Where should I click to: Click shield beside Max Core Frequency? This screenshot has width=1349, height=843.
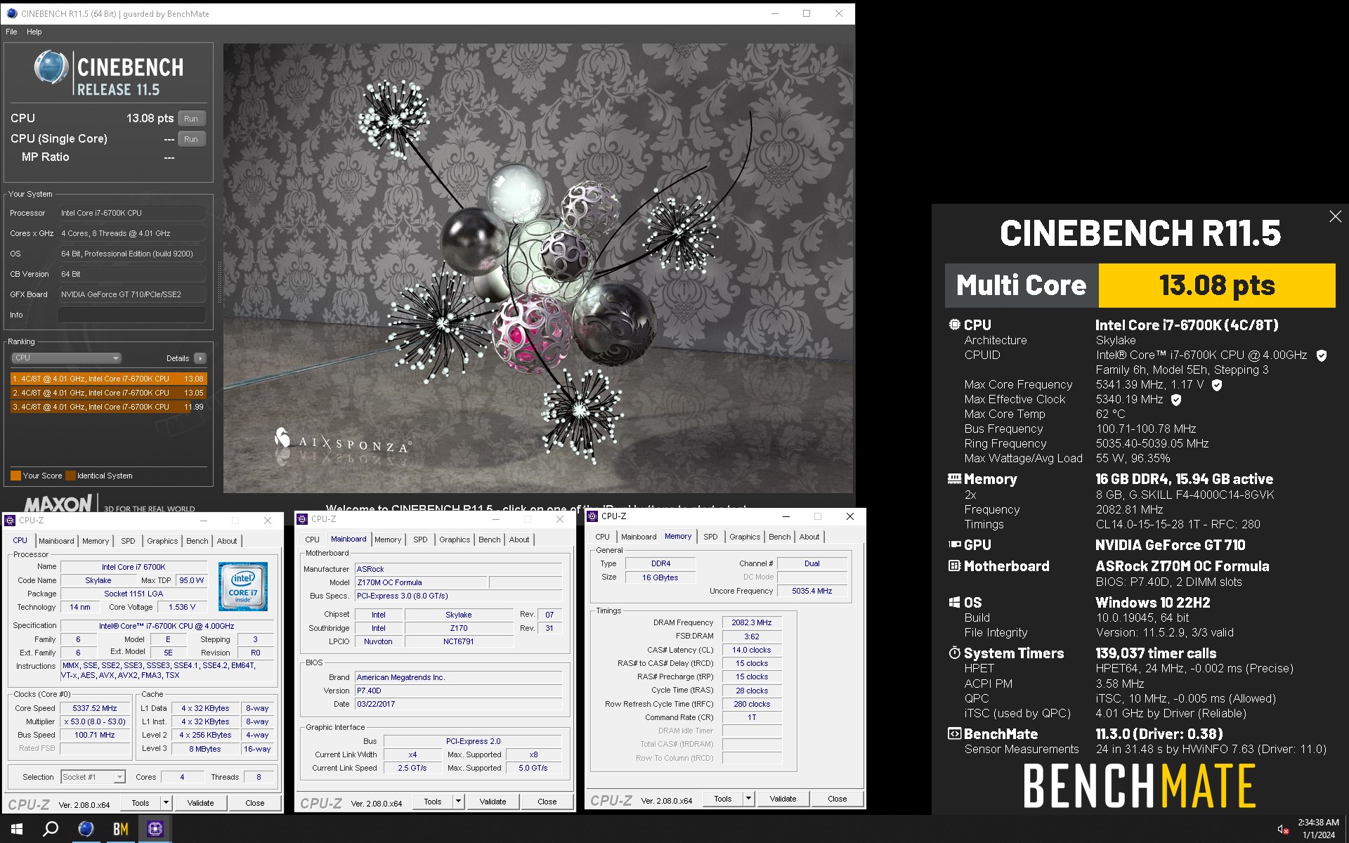[x=1217, y=385]
